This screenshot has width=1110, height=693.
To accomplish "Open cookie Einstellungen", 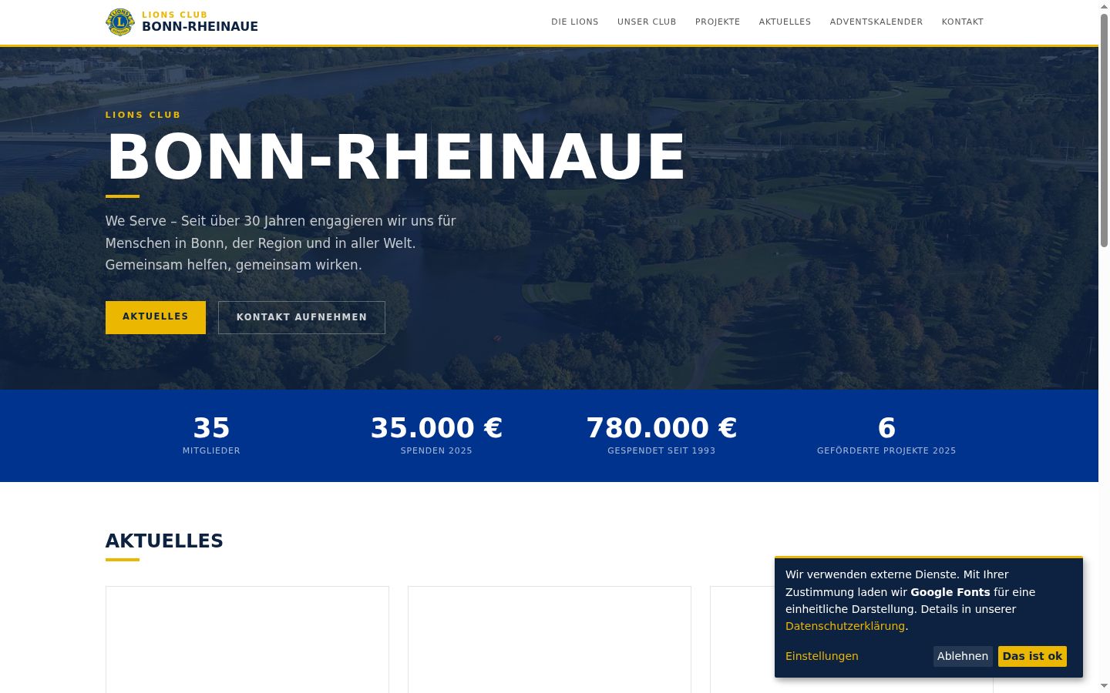I will coord(822,656).
